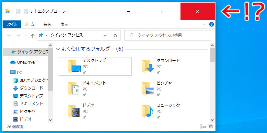Click the New folder quick access toolbar icon
The height and width of the screenshot is (133, 267).
(x=26, y=12)
